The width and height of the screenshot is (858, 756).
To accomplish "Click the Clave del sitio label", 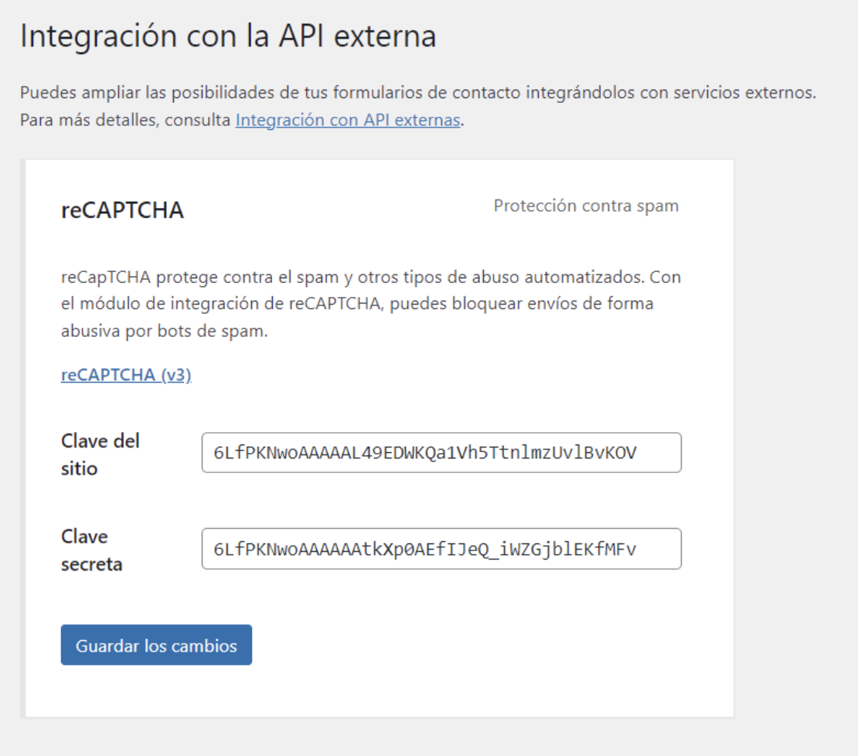I will (100, 455).
